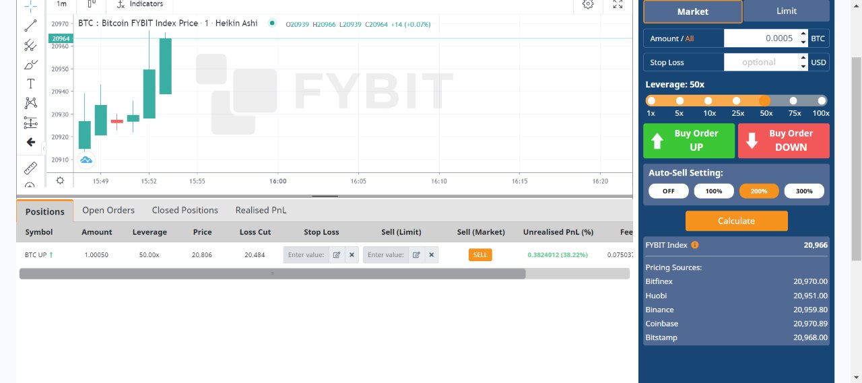Decrease the Stop Loss with down stepper
Screen dimensions: 862x383
(x=803, y=67)
